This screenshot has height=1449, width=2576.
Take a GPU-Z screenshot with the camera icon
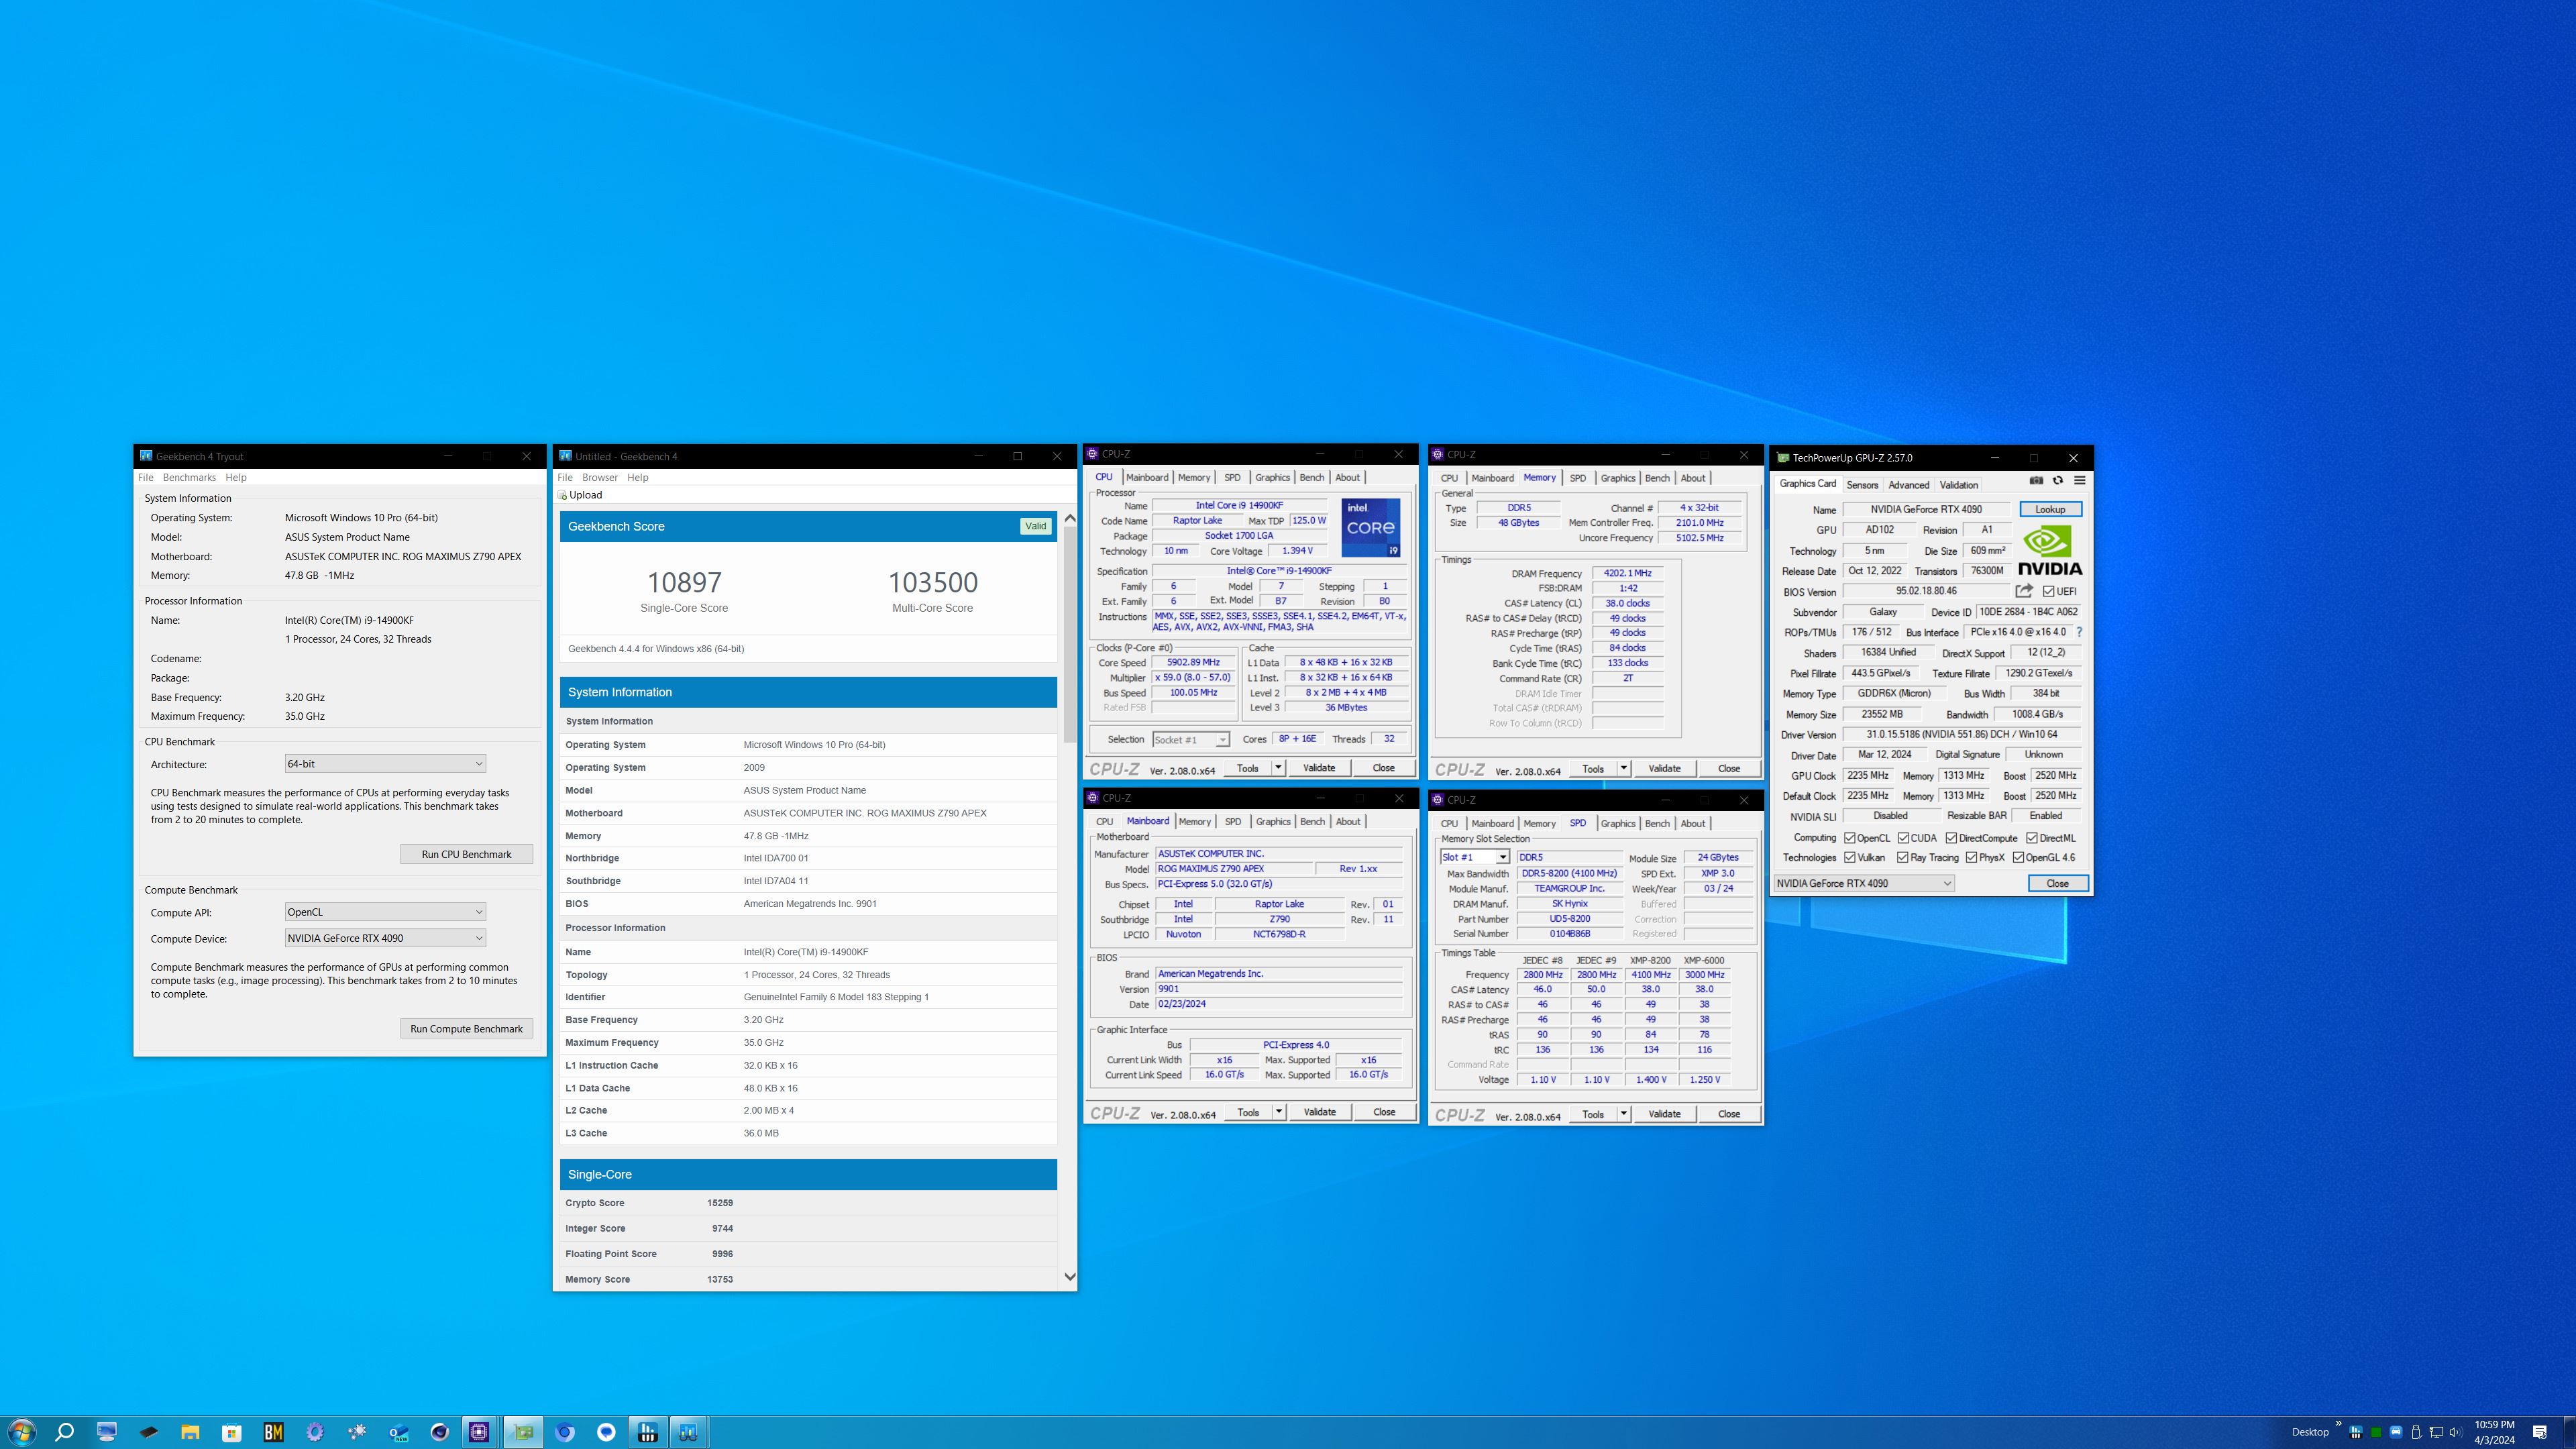pos(2036,481)
